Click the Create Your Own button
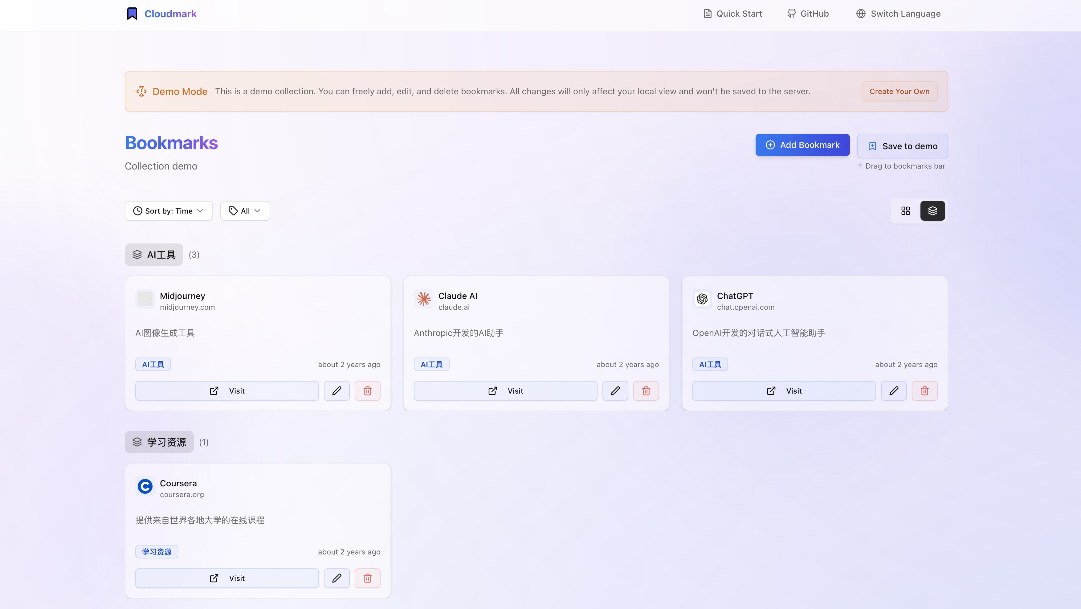Viewport: 1081px width, 609px height. [x=899, y=92]
